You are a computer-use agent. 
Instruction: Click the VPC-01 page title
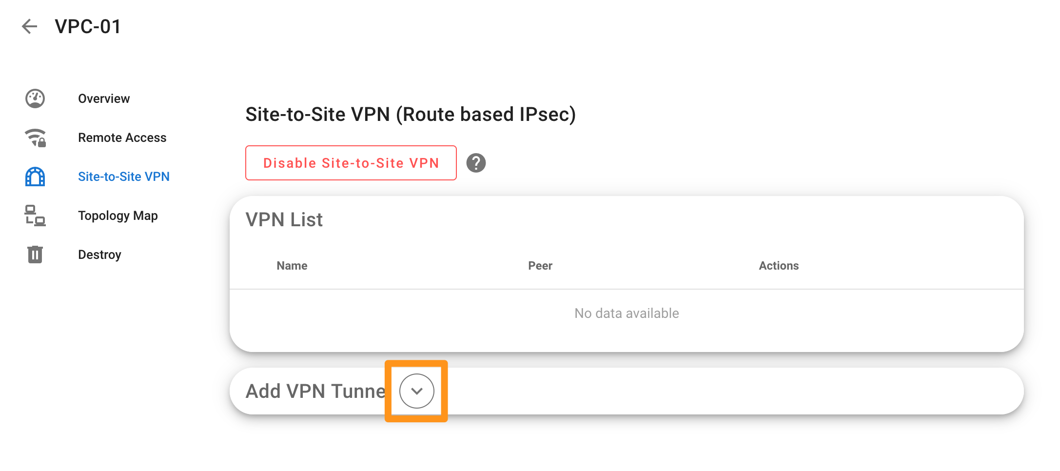[88, 26]
